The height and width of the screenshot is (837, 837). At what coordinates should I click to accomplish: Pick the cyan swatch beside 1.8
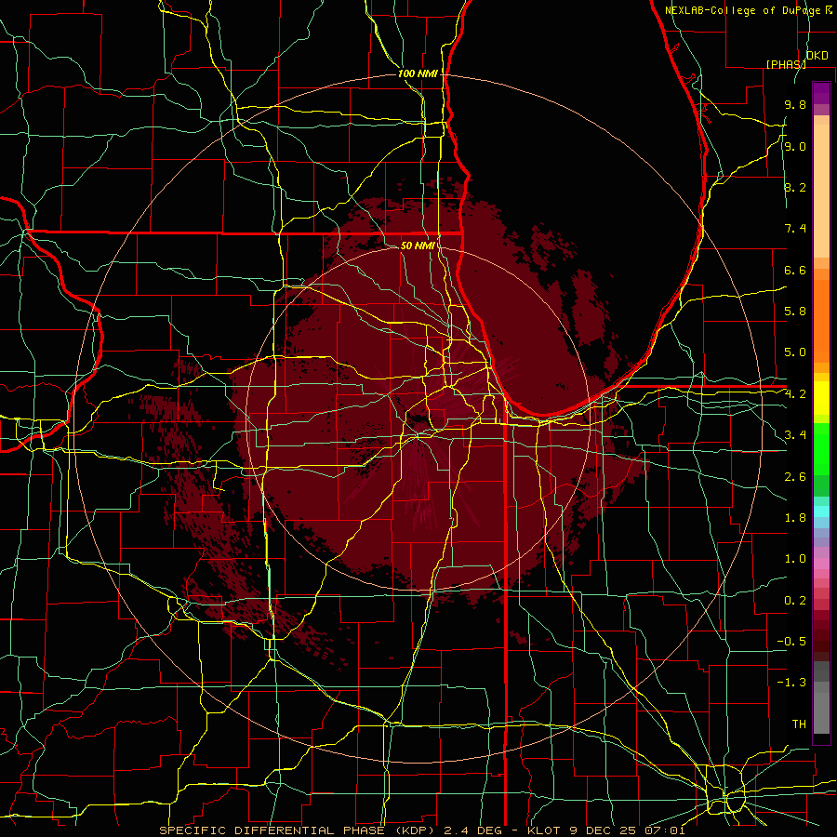(821, 511)
